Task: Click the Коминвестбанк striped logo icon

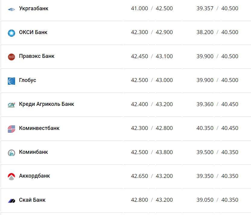Action: [11, 129]
